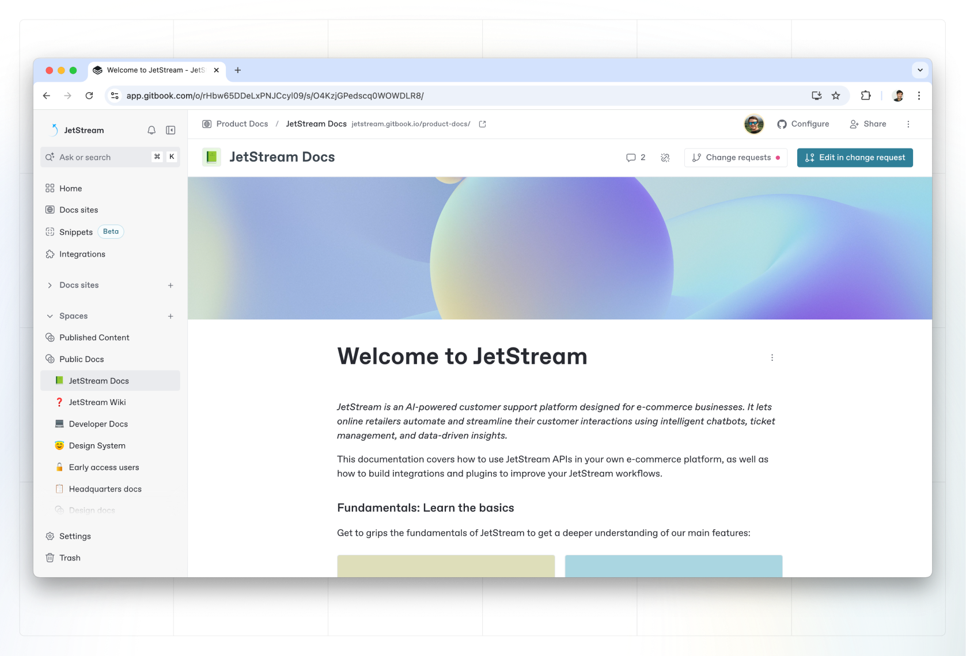Collapse the sidebar with panel icon

point(171,130)
